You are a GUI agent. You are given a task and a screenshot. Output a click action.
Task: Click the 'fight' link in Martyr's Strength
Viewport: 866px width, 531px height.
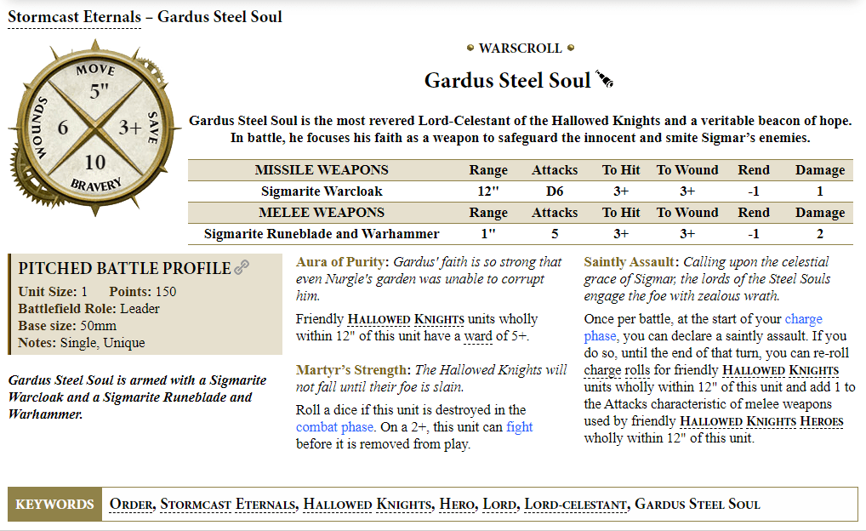coord(519,427)
